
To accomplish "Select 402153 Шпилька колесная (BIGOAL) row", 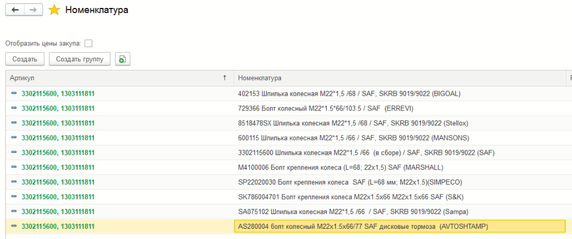I will pyautogui.click(x=399, y=94).
